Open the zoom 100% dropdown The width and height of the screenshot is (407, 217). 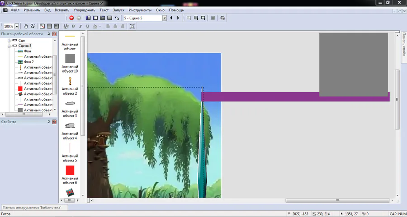point(17,27)
